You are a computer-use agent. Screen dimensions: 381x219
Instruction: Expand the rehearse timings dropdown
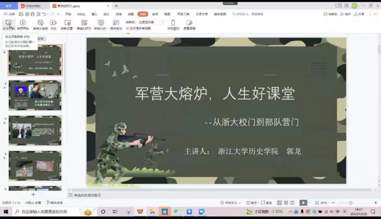pos(107,28)
